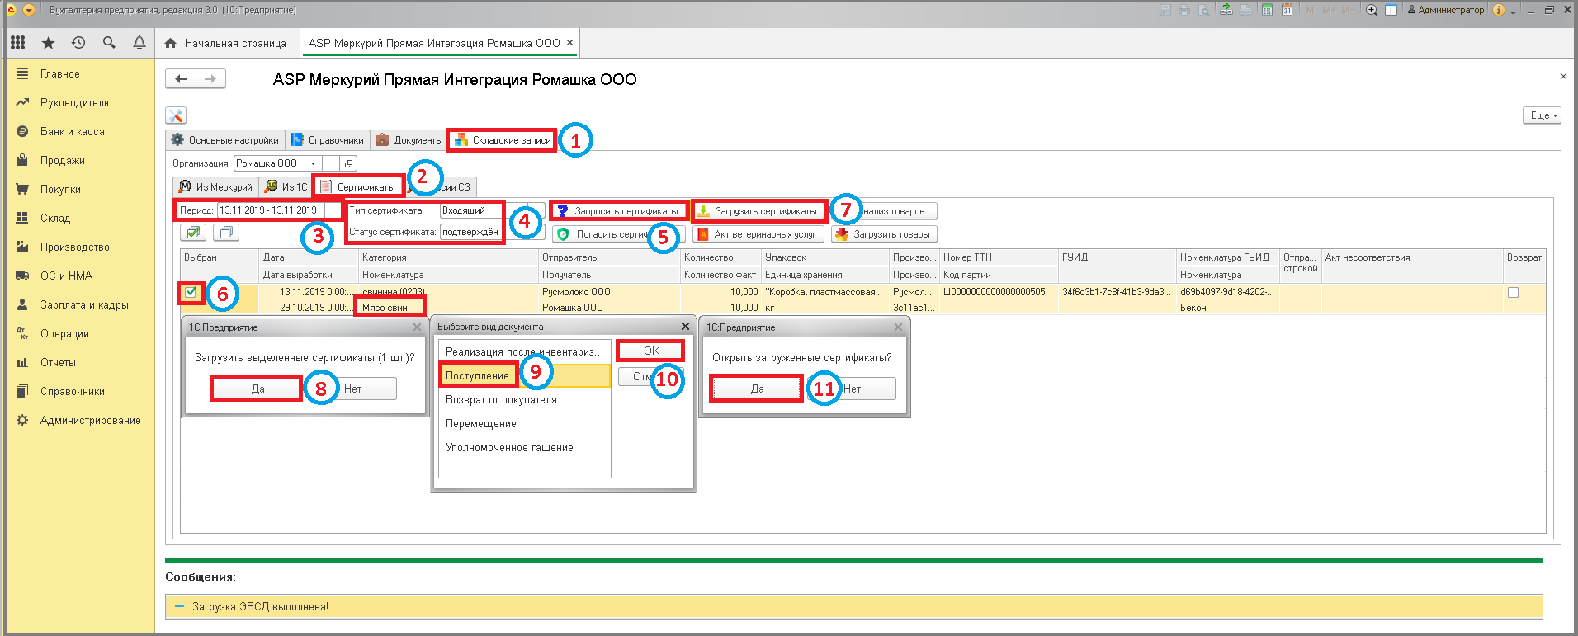Click Да in Загрузить выделенные сертификаты dialog
Screen dimensions: 1578x636
click(257, 389)
